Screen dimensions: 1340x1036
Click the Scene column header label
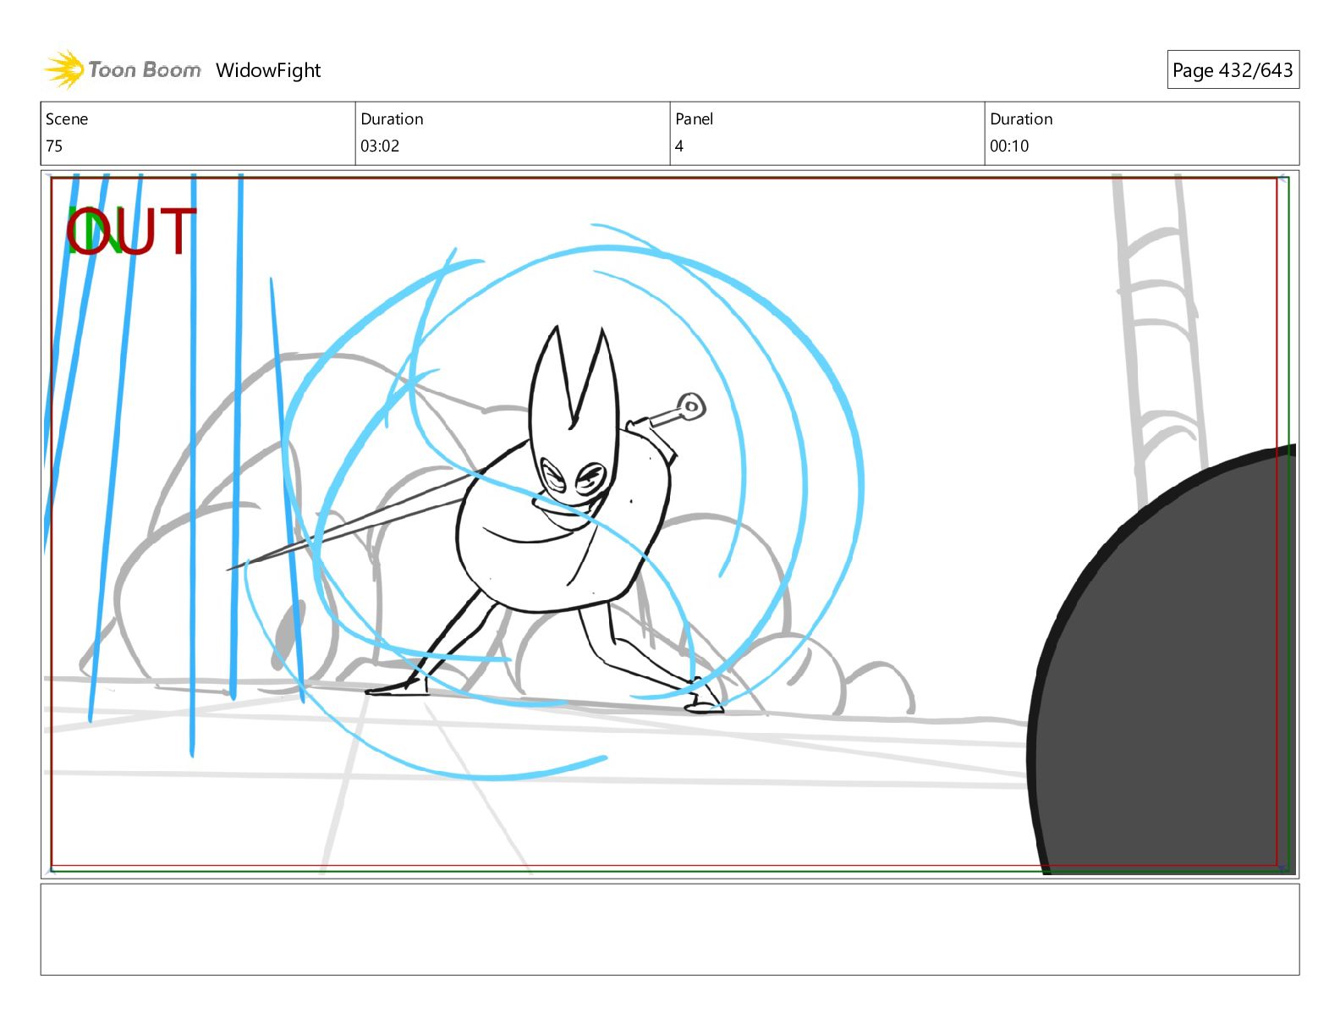67,119
